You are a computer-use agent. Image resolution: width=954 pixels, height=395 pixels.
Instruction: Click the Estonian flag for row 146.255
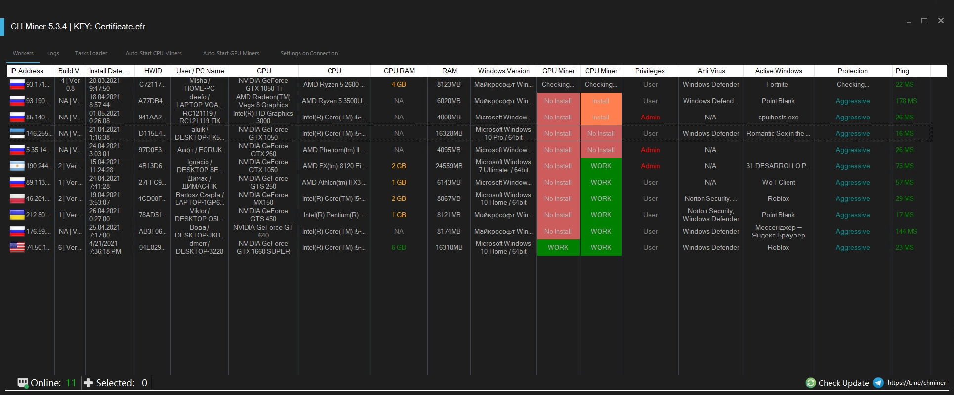pos(17,133)
